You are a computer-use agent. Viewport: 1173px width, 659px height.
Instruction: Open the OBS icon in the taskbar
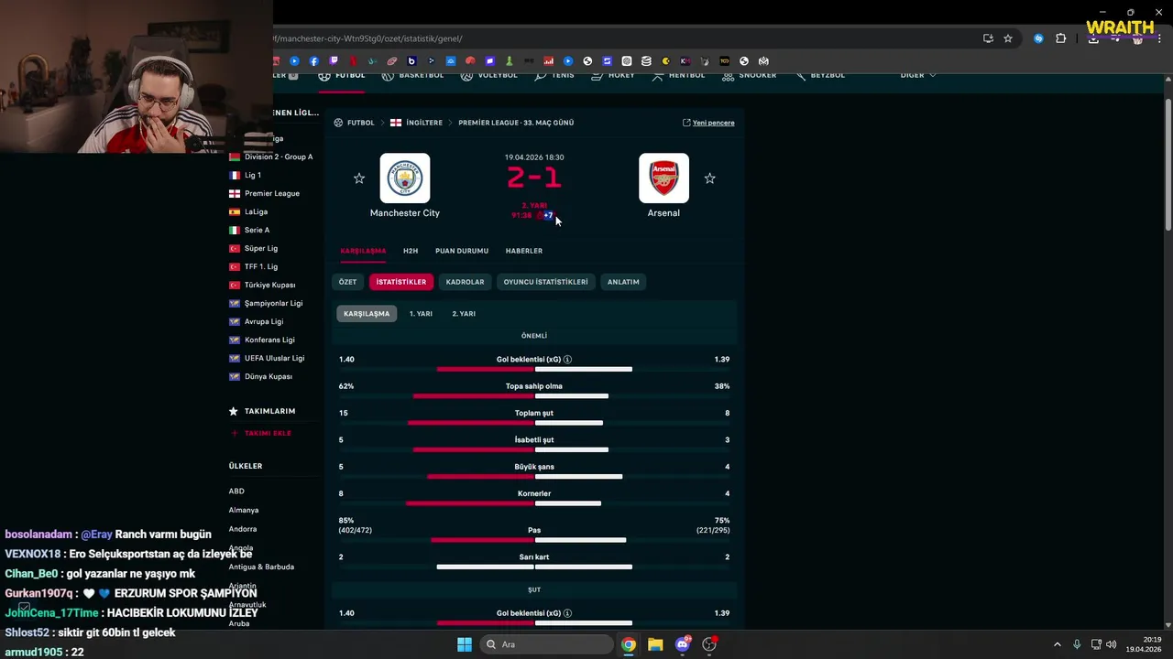pyautogui.click(x=709, y=644)
